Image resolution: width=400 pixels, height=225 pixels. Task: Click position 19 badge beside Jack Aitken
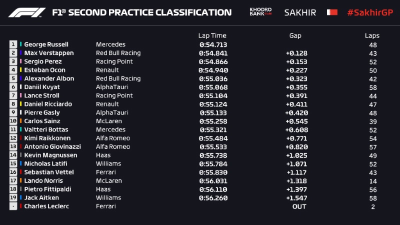13,197
